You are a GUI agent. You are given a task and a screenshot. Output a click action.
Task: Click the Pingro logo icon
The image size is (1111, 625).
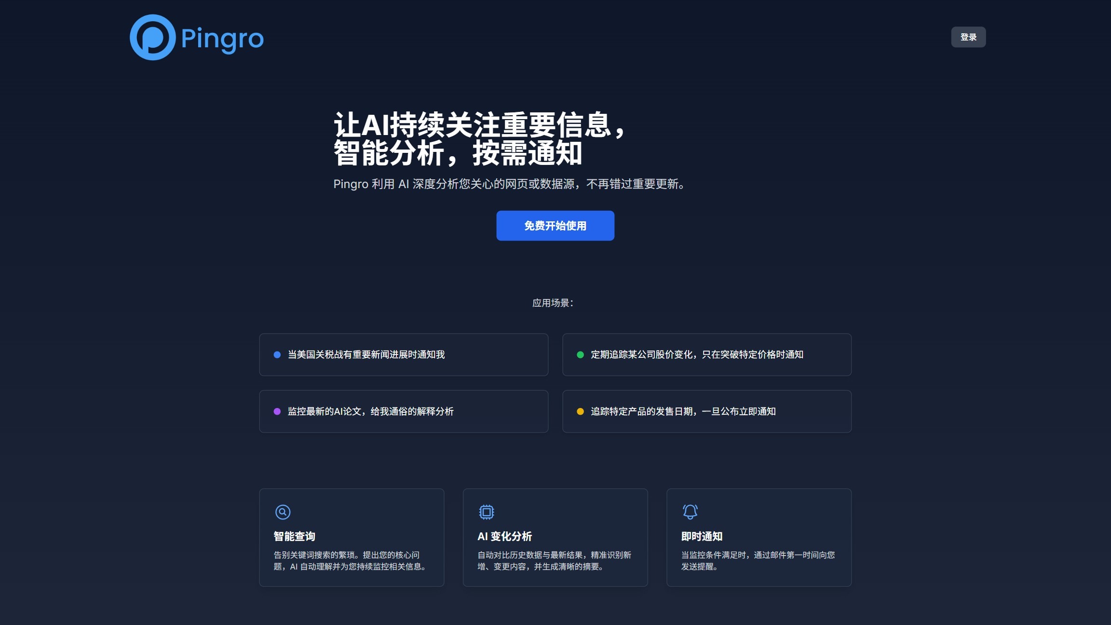pos(153,37)
